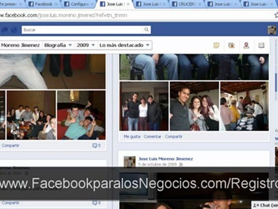The width and height of the screenshot is (278, 209).
Task: Click the search magnifier icon
Action: point(147,30)
